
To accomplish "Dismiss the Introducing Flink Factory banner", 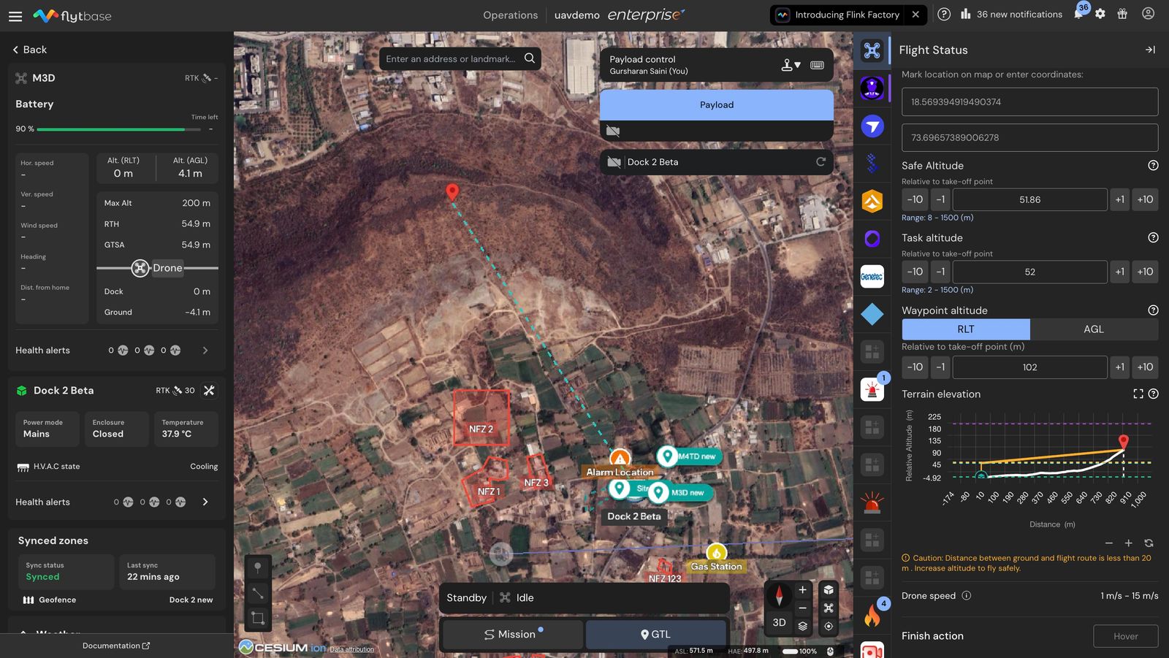I will [915, 15].
